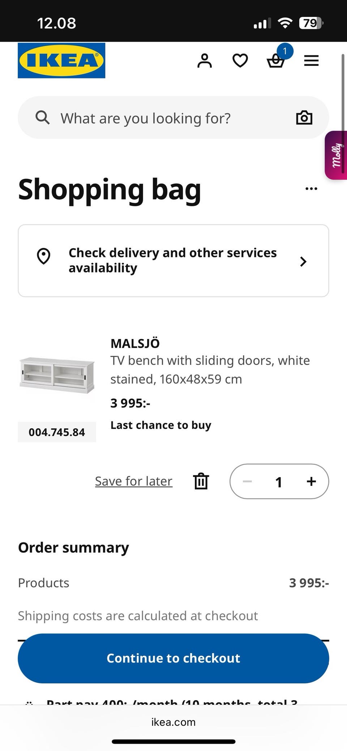The width and height of the screenshot is (347, 751).
Task: Click the search field placeholder text
Action: 145,118
